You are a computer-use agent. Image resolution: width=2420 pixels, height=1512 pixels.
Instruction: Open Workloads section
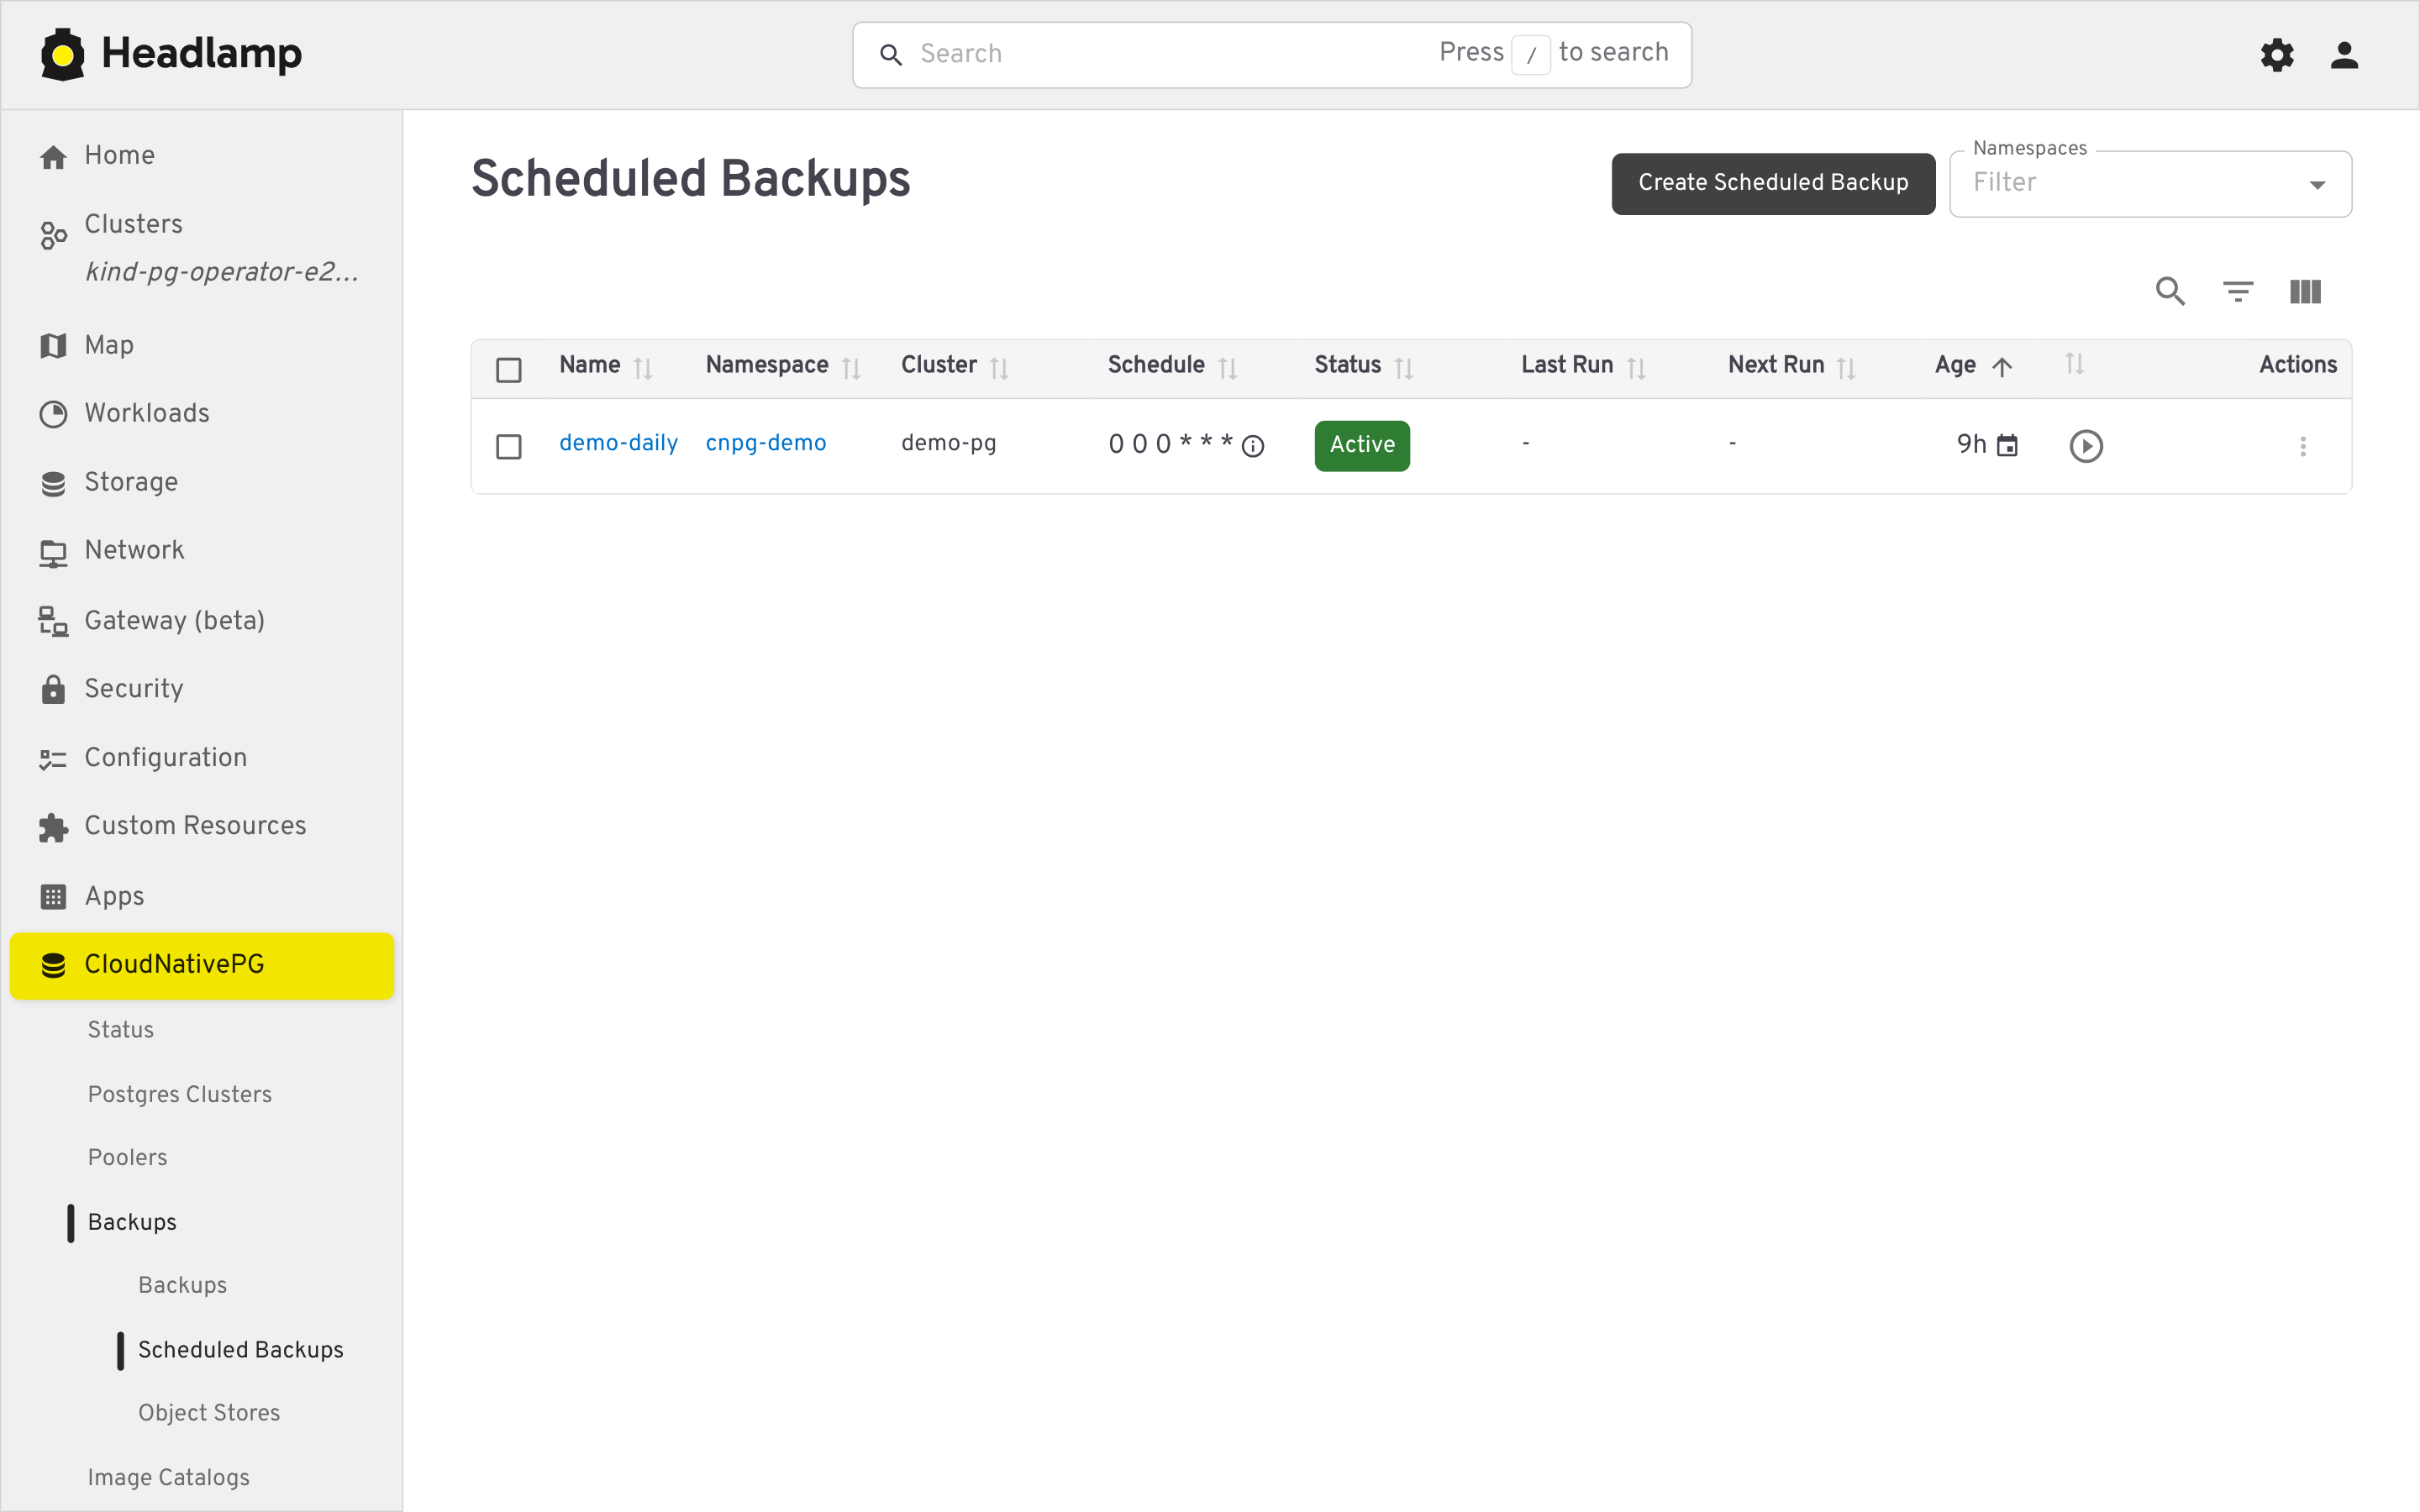coord(201,413)
